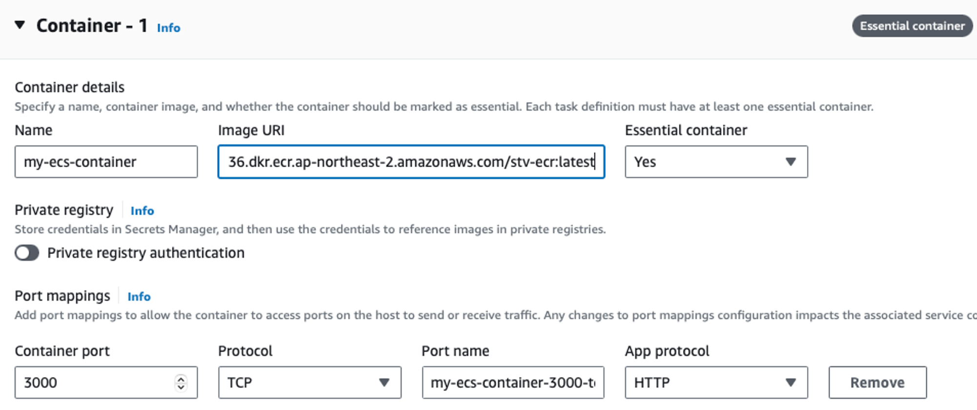Enable the Private registry authentication switch

pyautogui.click(x=27, y=253)
